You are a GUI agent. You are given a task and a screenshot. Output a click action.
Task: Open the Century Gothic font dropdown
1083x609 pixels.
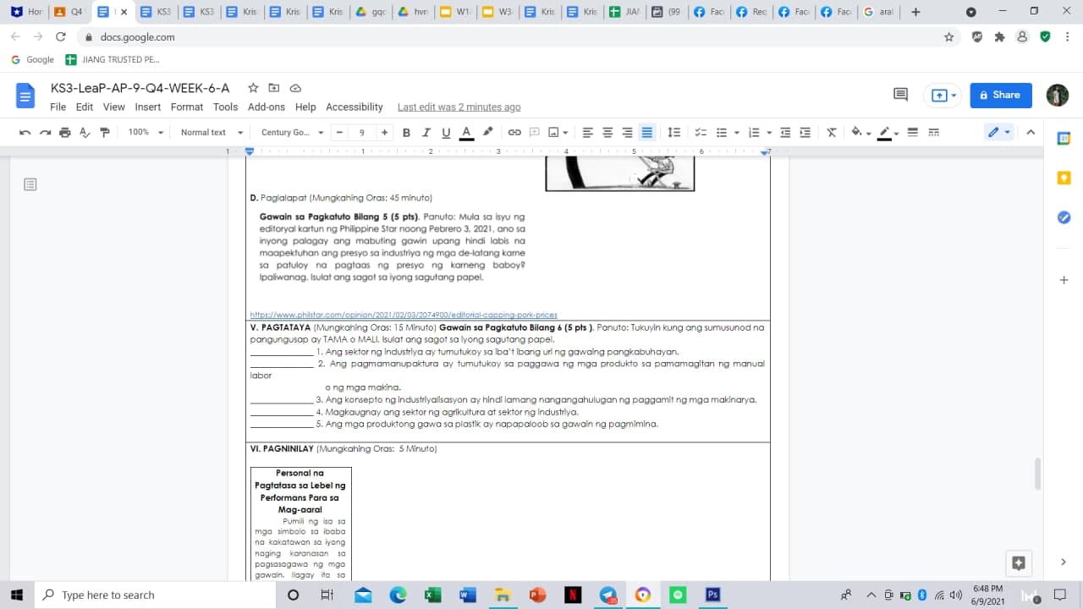(293, 133)
